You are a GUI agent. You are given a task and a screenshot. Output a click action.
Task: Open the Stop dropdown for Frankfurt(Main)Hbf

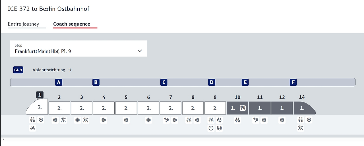78,49
